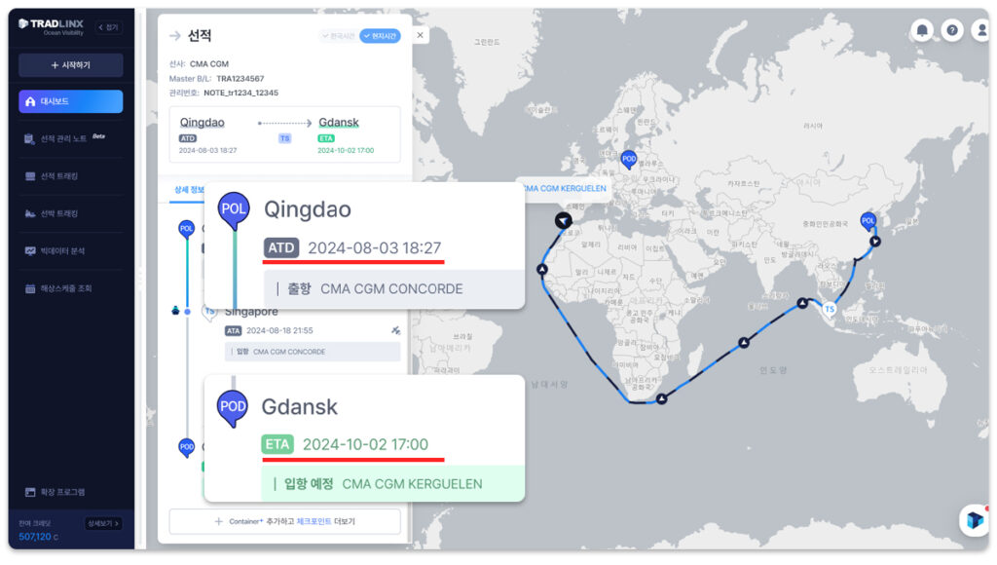Image resolution: width=997 pixels, height=565 pixels.
Task: Click the dark route marker below POL pin
Action: (x=875, y=242)
